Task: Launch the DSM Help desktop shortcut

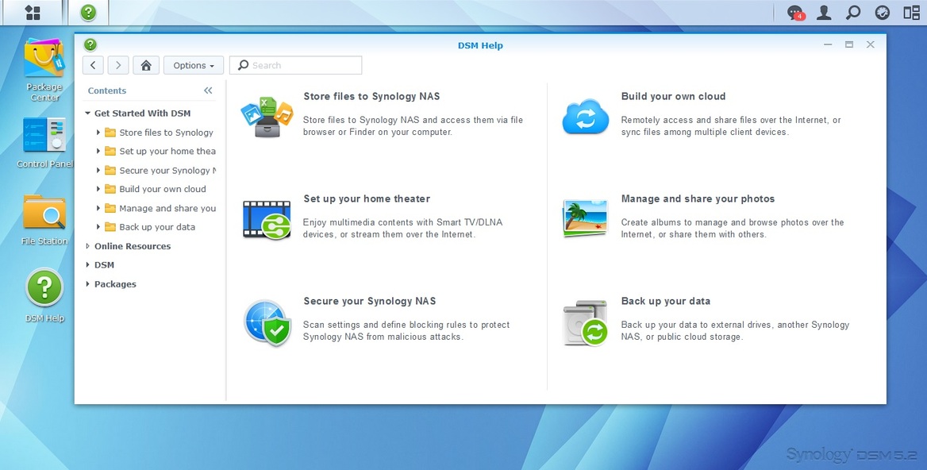Action: [44, 295]
